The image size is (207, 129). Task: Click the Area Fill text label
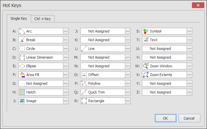click(x=32, y=75)
